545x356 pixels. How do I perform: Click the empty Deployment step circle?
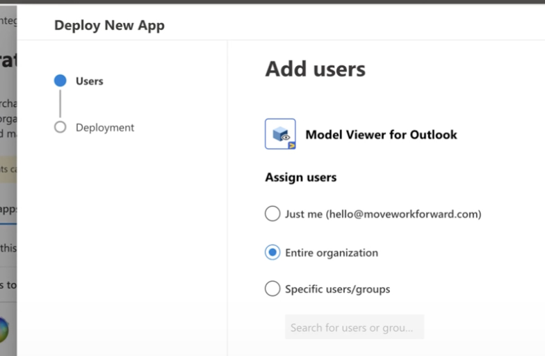click(60, 127)
